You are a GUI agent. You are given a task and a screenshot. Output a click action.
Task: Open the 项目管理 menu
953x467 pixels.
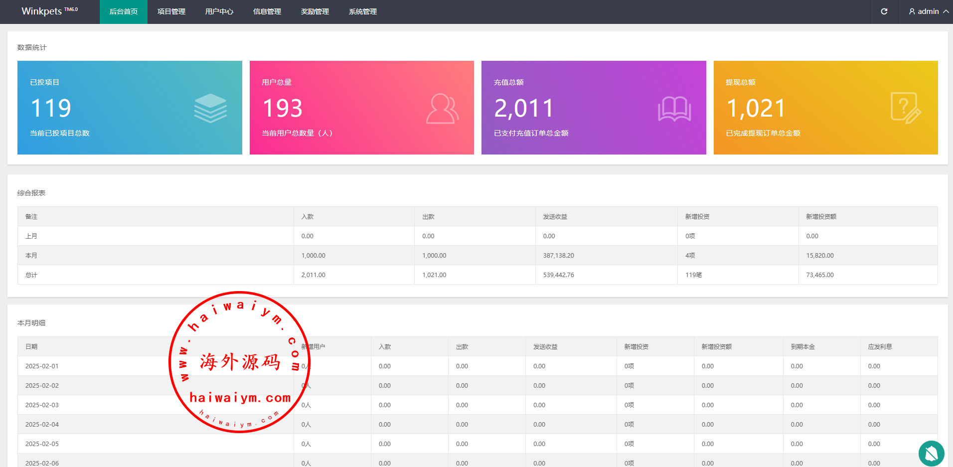point(171,11)
